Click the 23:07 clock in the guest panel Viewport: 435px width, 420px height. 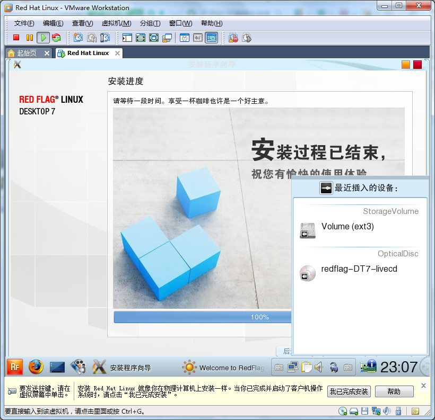coord(398,367)
